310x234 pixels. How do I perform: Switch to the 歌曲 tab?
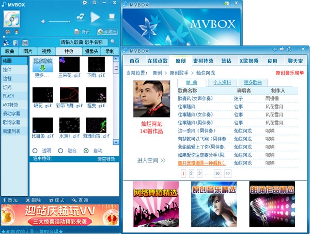point(10,51)
